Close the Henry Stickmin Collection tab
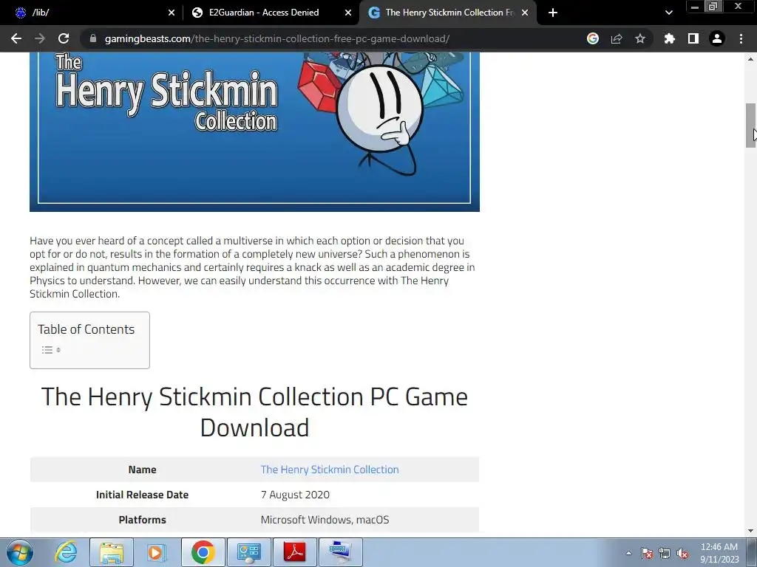This screenshot has height=567, width=757. click(x=525, y=13)
